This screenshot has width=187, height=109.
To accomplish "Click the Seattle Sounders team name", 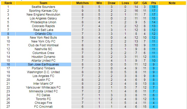I will pyautogui.click(x=43, y=7).
